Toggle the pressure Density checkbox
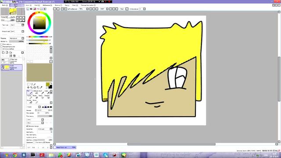The image size is (281, 158). [34, 142]
